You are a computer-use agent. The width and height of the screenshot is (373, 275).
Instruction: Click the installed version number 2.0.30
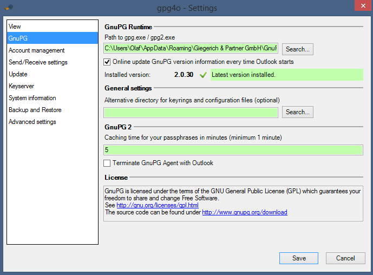pyautogui.click(x=184, y=75)
